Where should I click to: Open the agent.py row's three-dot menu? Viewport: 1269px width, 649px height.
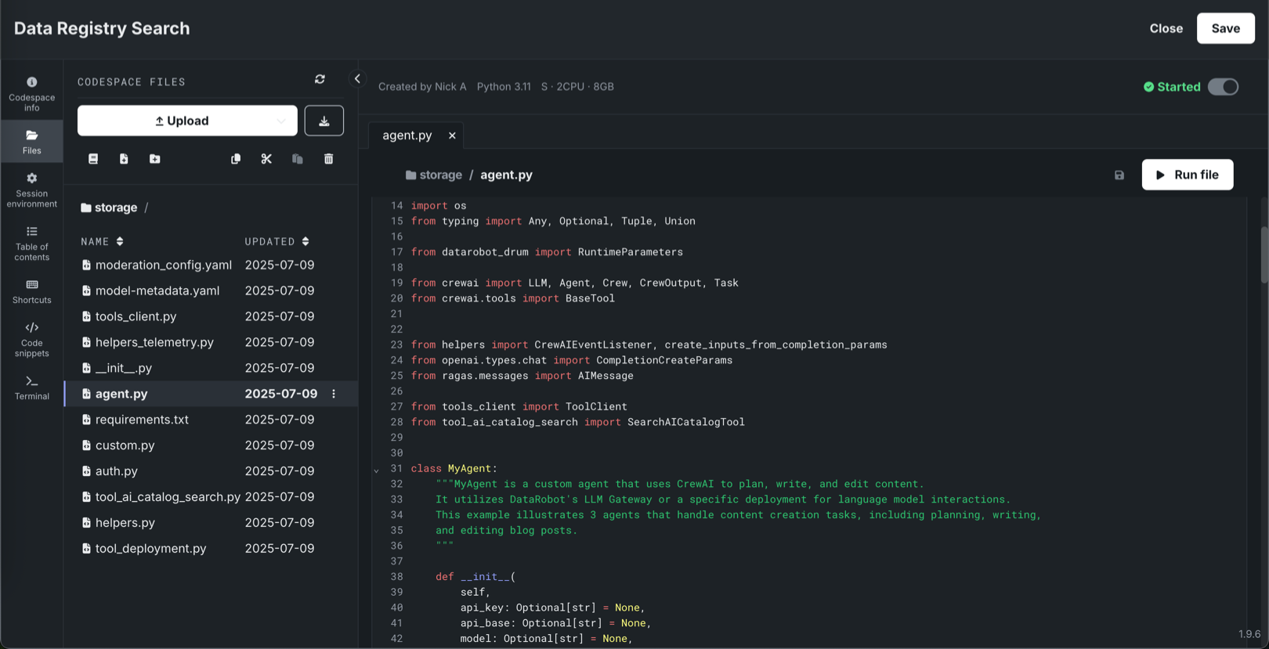pos(334,394)
